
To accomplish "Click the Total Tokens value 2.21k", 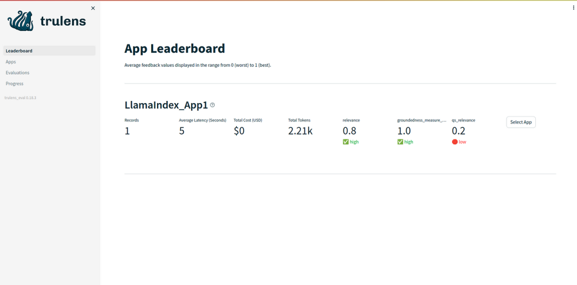I will [x=300, y=130].
